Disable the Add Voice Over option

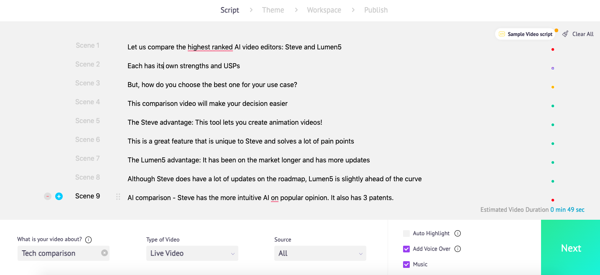pos(406,249)
